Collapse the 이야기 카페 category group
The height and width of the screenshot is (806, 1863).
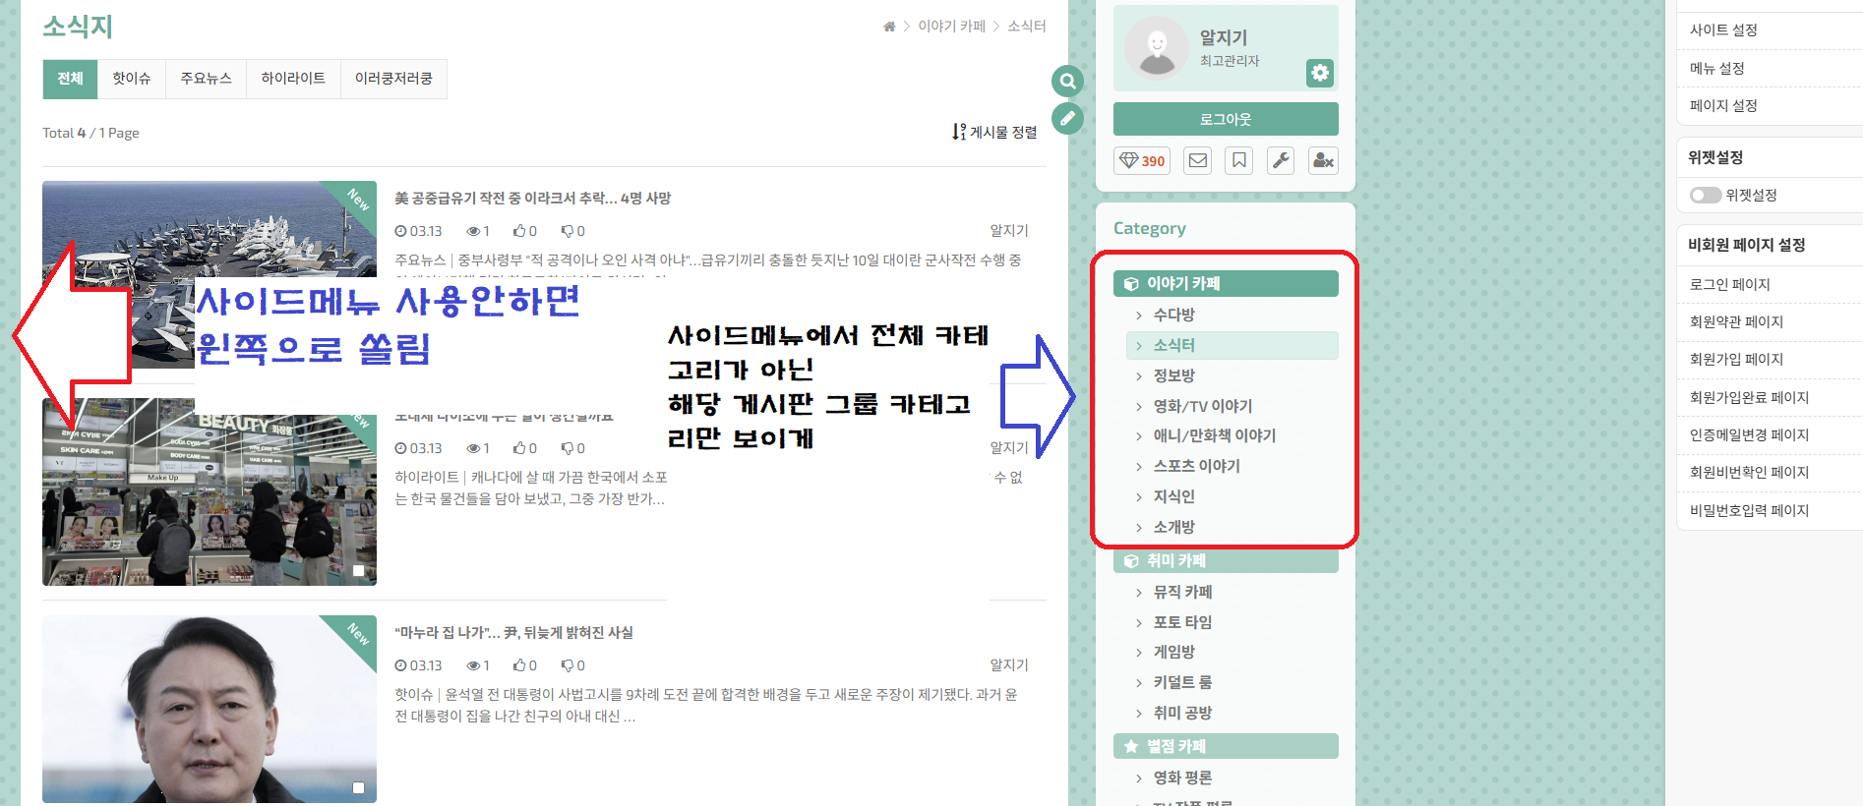[x=1225, y=283]
